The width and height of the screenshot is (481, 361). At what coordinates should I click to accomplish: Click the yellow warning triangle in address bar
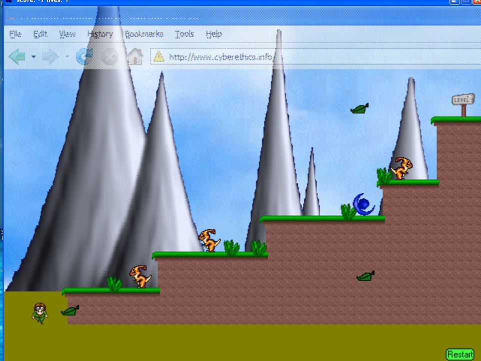159,57
